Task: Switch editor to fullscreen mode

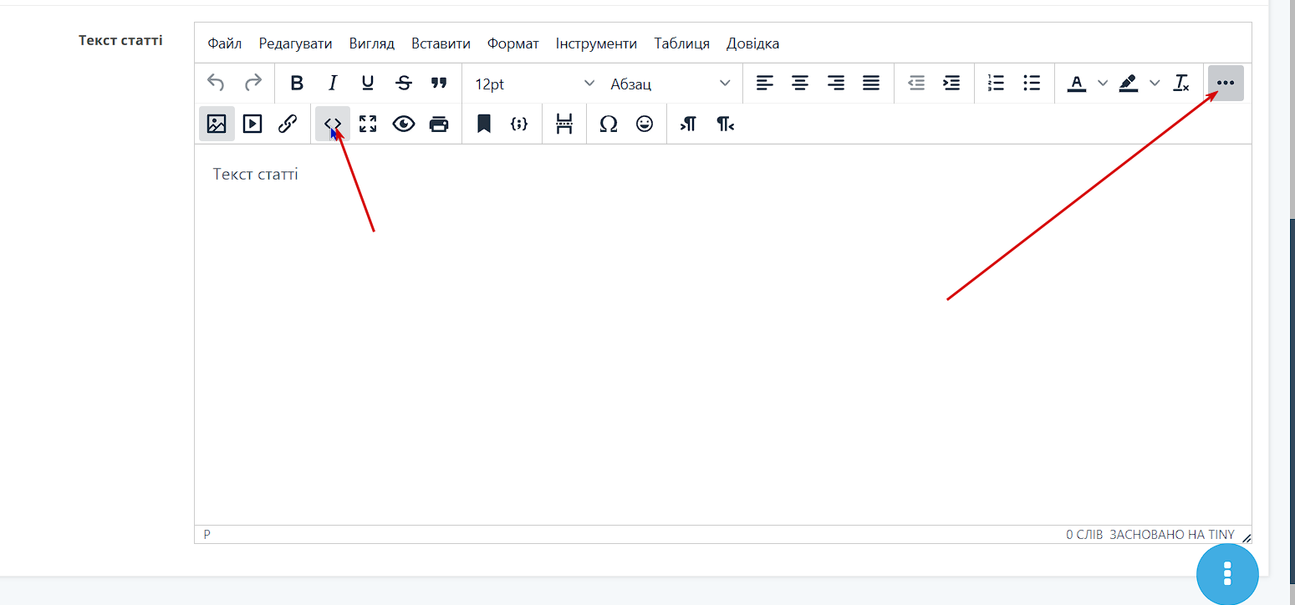Action: click(x=368, y=124)
